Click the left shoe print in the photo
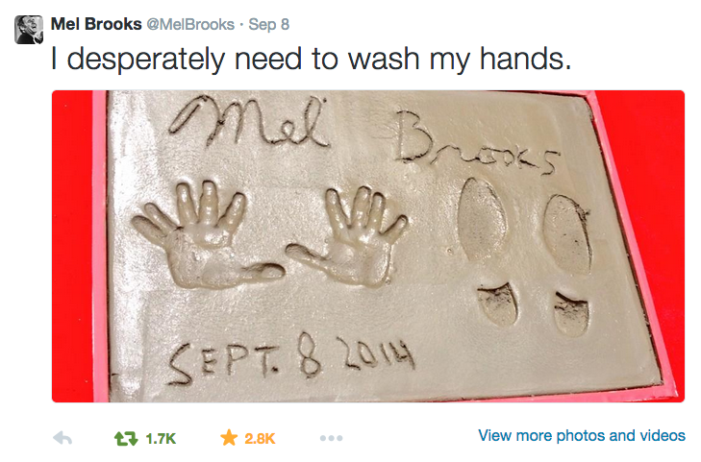Viewport: 701px width, 462px height. pos(488,252)
